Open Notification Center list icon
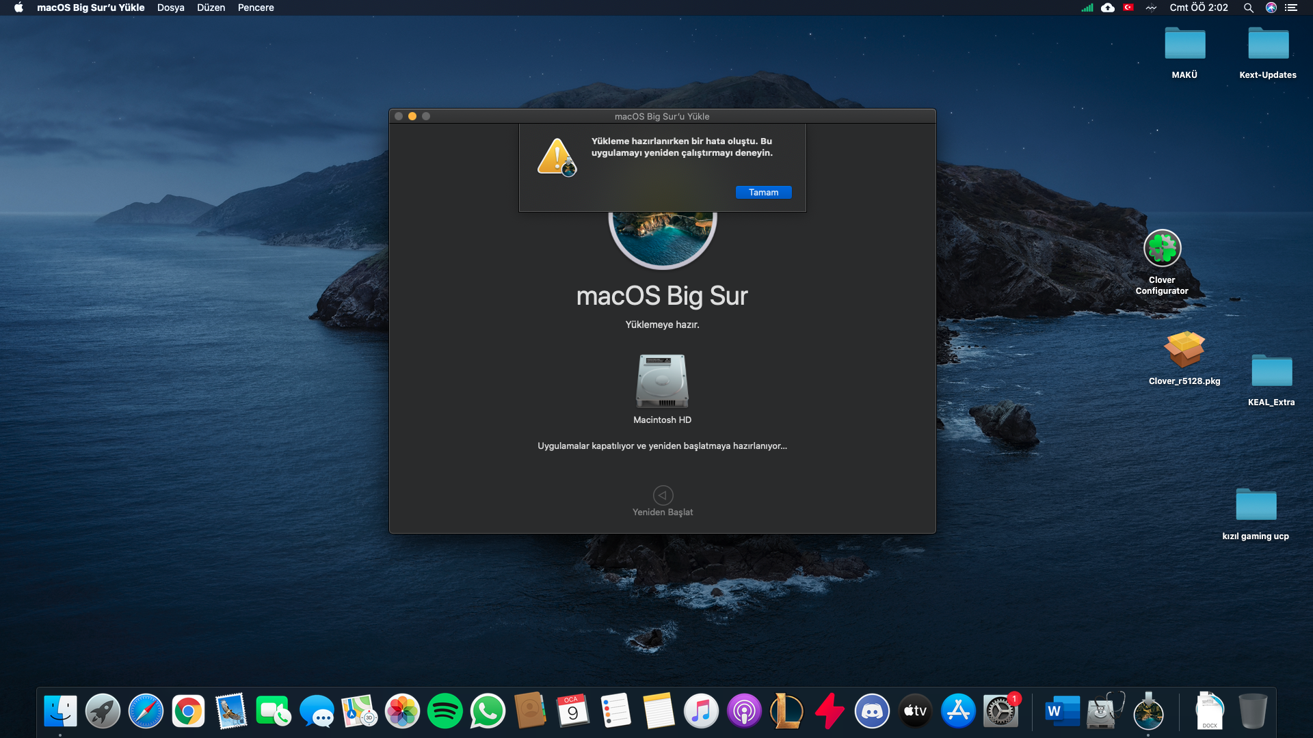The width and height of the screenshot is (1313, 738). coord(1291,8)
